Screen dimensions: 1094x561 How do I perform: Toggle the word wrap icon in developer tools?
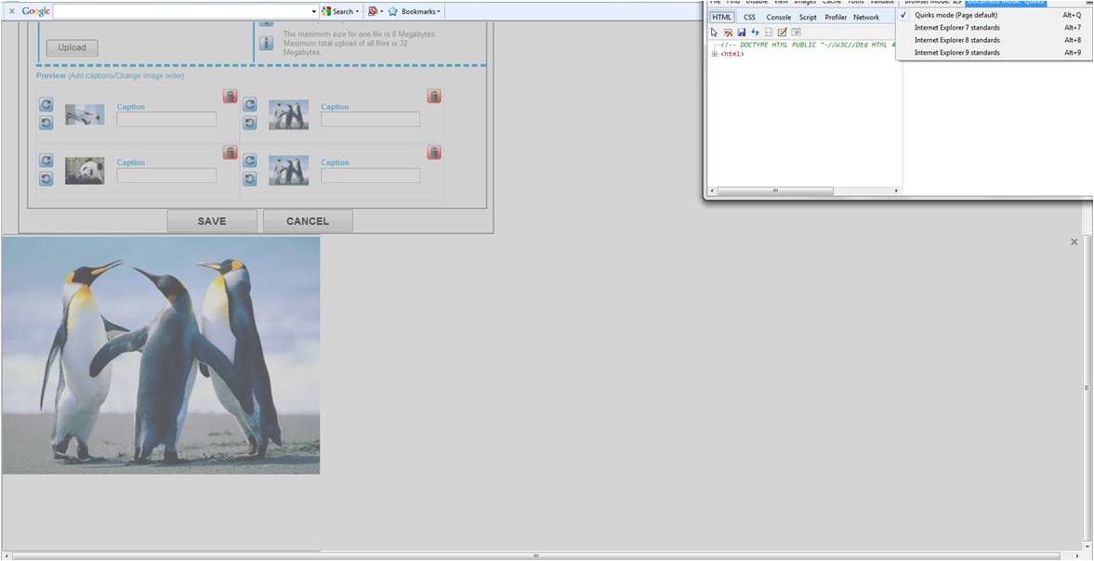coord(796,33)
